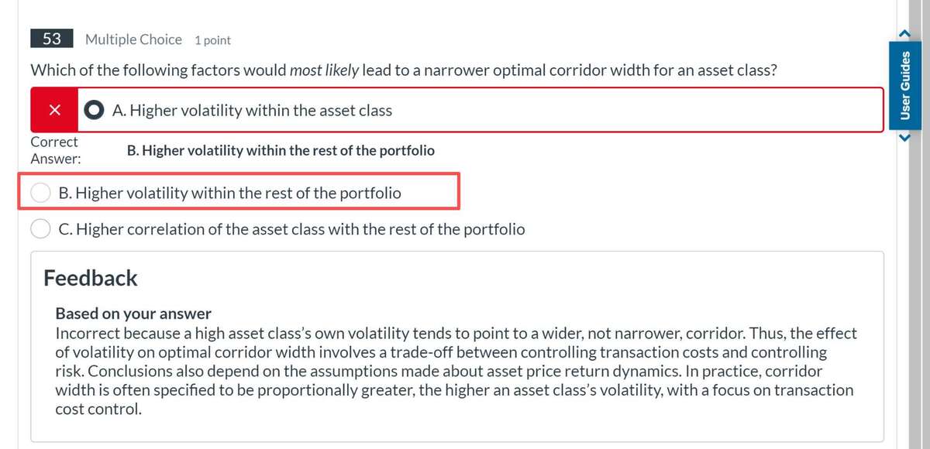Select radio button for option B
930x449 pixels.
tap(40, 193)
